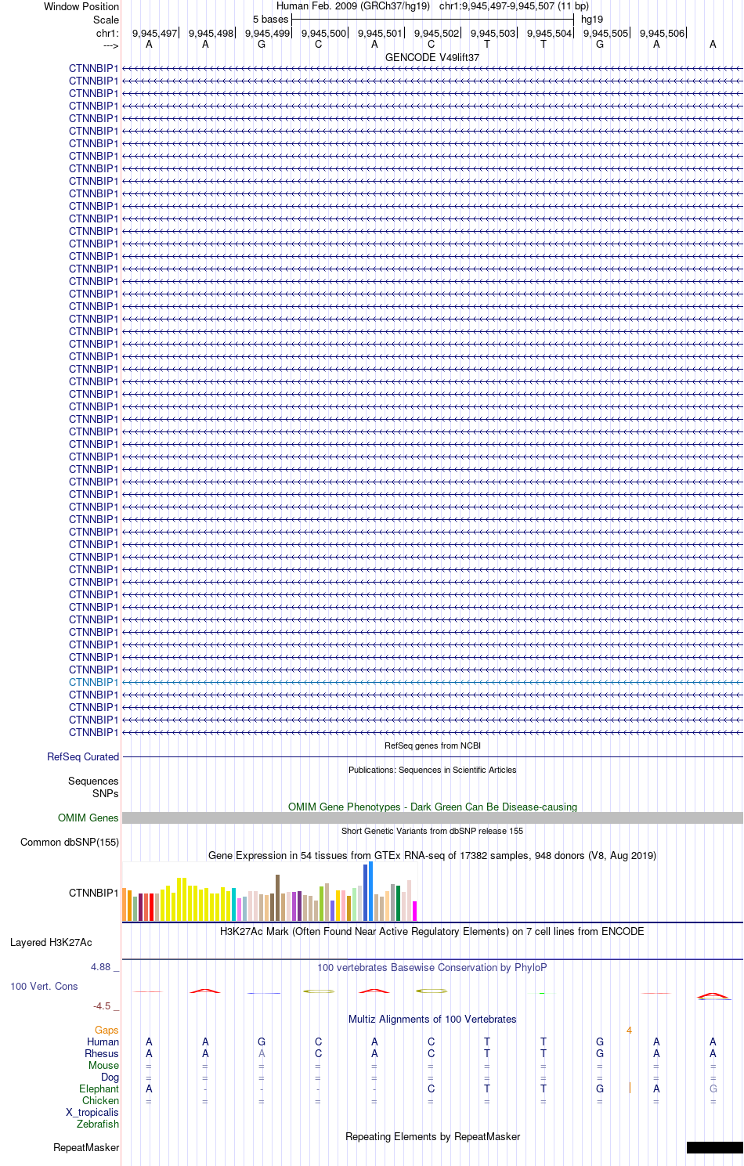This screenshot has width=744, height=1166.
Task: Click the ---> sequence direction label
Action: click(110, 45)
